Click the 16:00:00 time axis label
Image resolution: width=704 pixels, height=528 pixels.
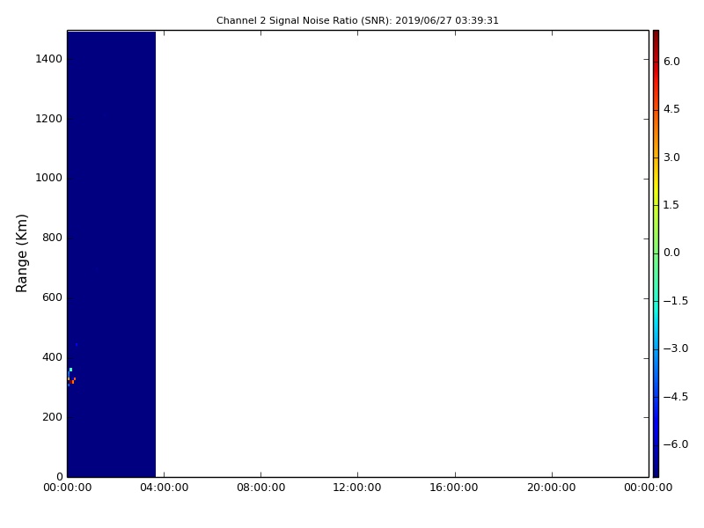point(454,488)
